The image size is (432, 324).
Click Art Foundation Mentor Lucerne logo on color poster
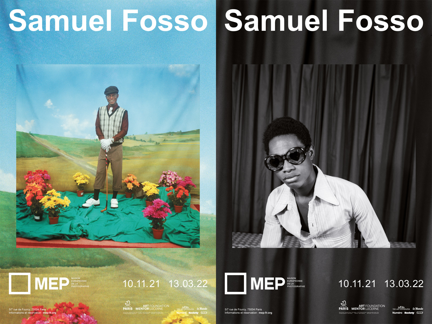pos(152,307)
